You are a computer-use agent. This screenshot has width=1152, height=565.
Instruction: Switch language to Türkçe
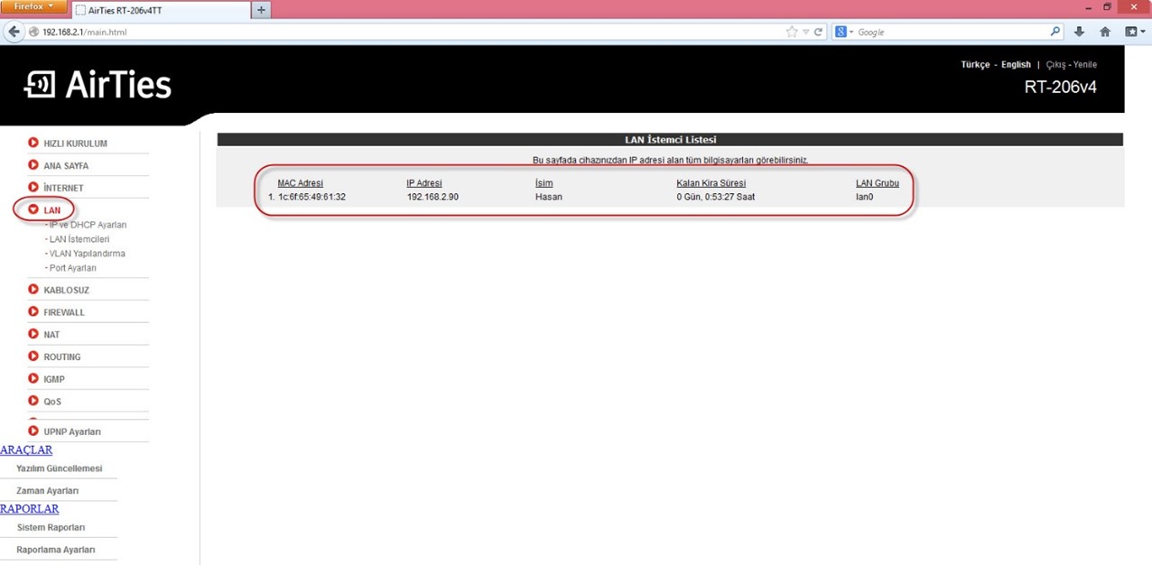[x=975, y=65]
